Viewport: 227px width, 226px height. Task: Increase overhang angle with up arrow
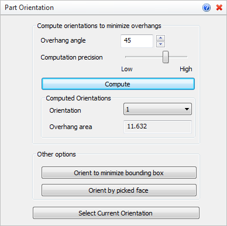[160, 38]
